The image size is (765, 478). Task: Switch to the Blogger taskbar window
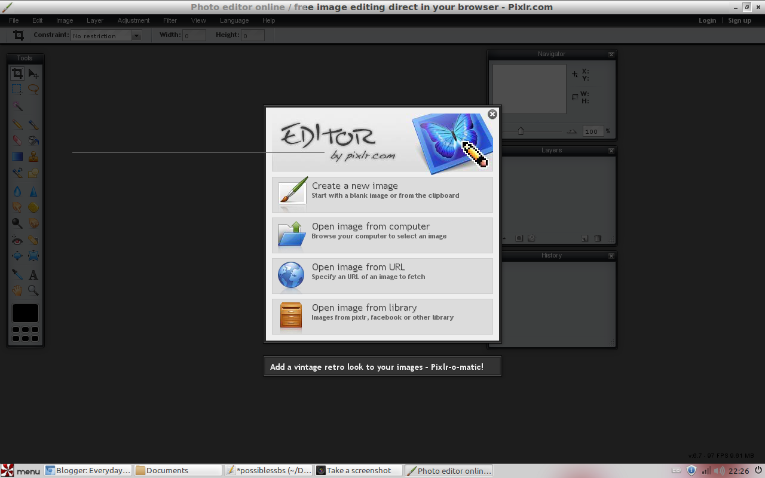click(88, 471)
